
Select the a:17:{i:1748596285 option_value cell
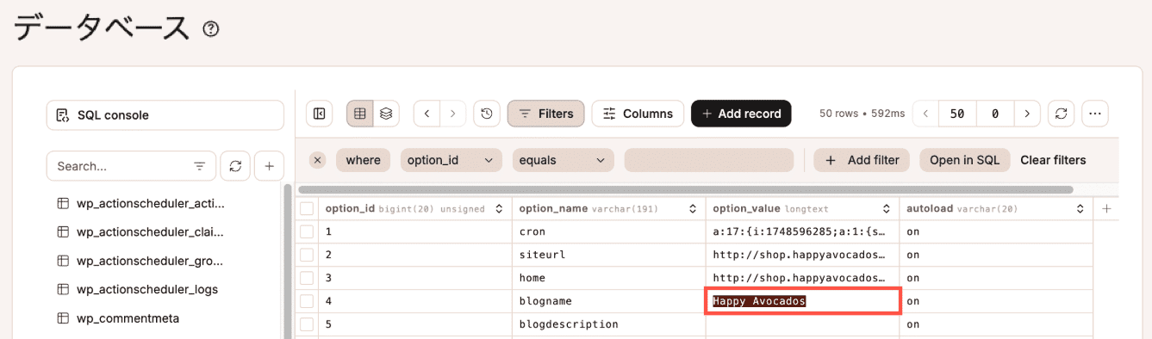coord(803,231)
